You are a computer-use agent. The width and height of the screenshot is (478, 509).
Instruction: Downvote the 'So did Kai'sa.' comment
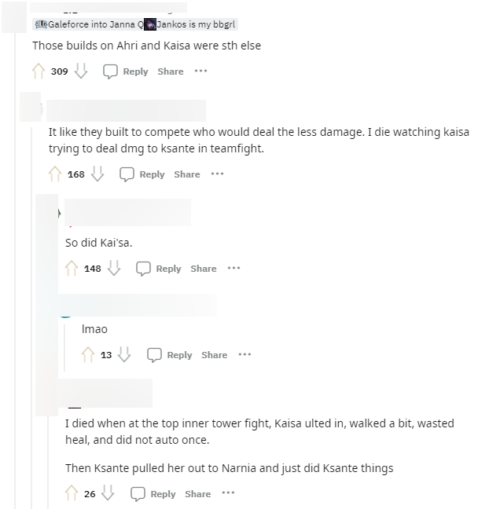(x=114, y=268)
